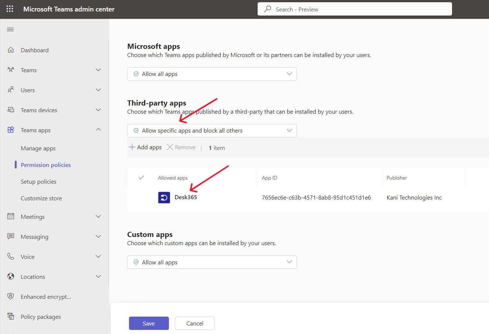This screenshot has width=489, height=334.
Task: Click inside the Search - Preview field
Action: pos(354,9)
